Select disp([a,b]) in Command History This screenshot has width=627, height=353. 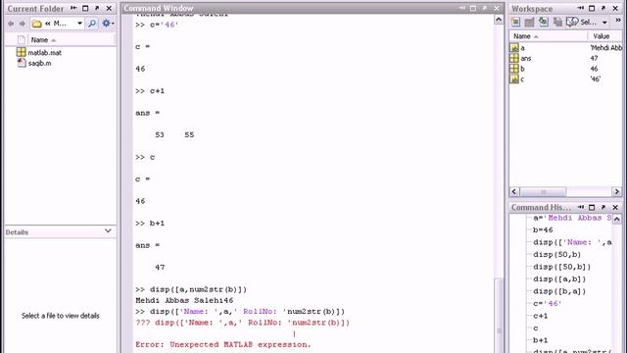(559, 279)
